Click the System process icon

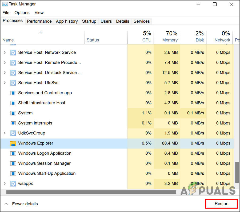pyautogui.click(x=13, y=113)
